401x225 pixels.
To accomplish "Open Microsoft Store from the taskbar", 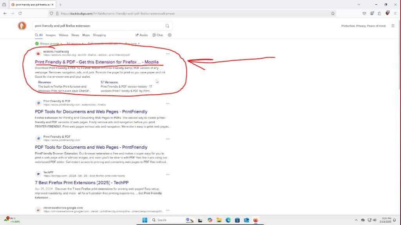I will click(237, 220).
